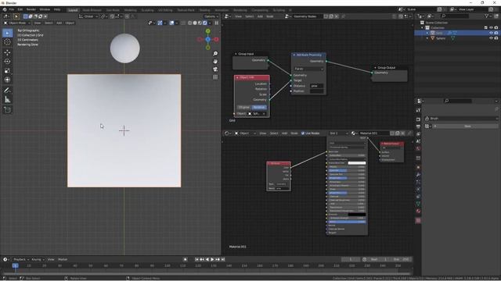Open the Edit menu
This screenshot has width=501, height=281.
tap(20, 9)
